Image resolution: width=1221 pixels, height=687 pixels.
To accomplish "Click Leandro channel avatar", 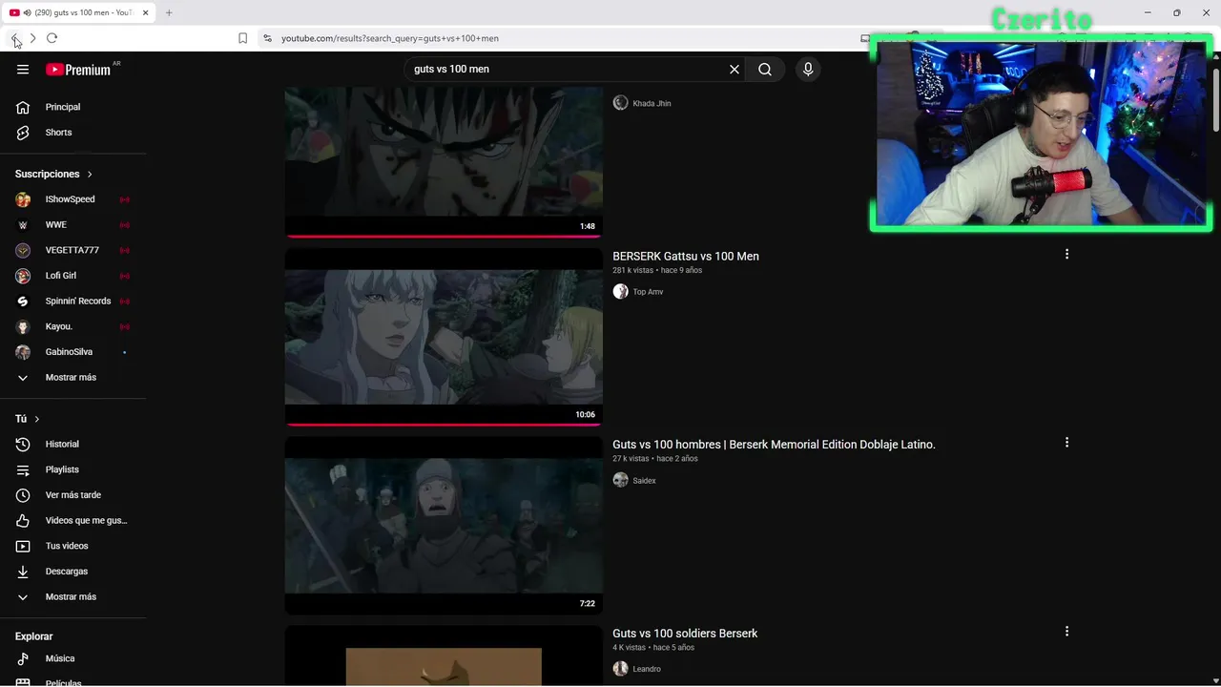I will coord(620,669).
